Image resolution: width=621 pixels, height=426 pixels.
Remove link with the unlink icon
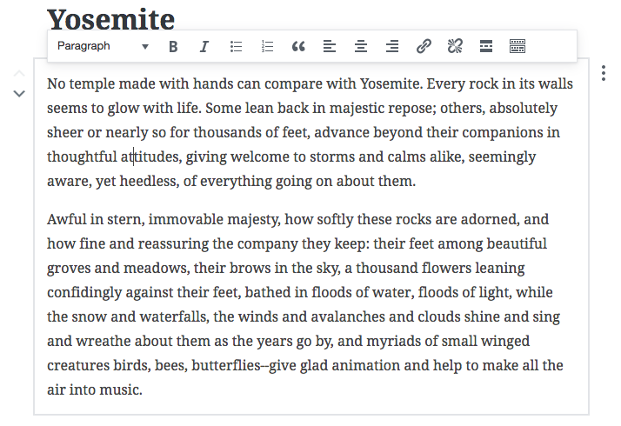click(x=455, y=46)
